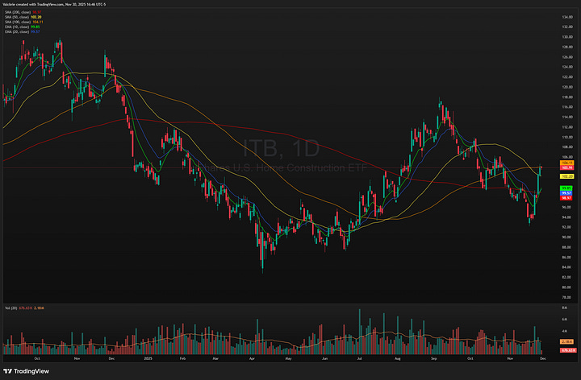
Task: Select the EMA (20, close) legend entry
Action: (x=23, y=31)
